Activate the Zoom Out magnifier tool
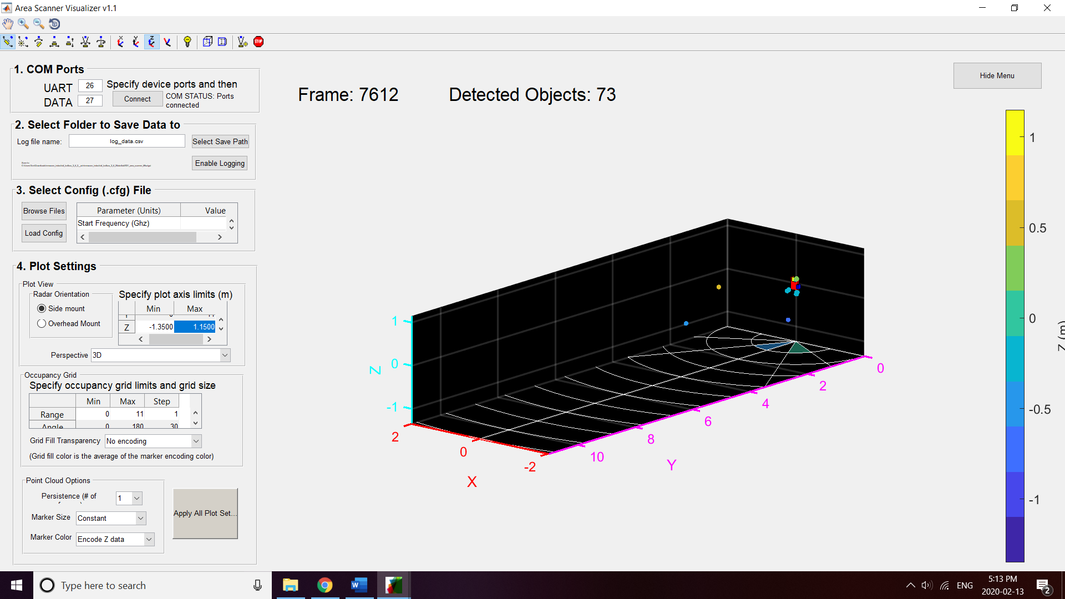The width and height of the screenshot is (1065, 599). tap(39, 24)
